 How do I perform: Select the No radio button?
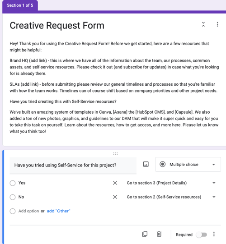click(13, 197)
